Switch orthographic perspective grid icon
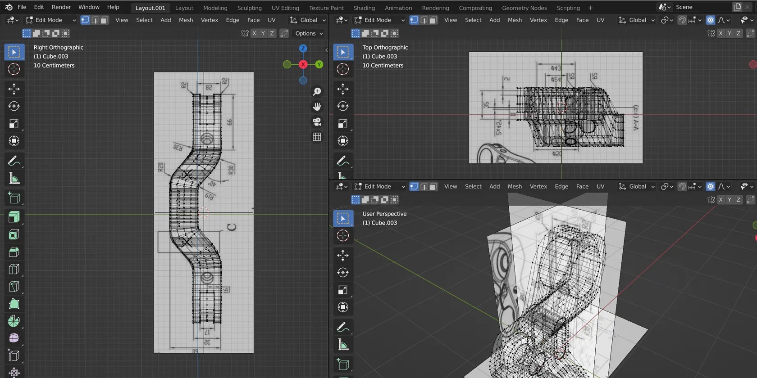Image resolution: width=757 pixels, height=378 pixels. (317, 137)
